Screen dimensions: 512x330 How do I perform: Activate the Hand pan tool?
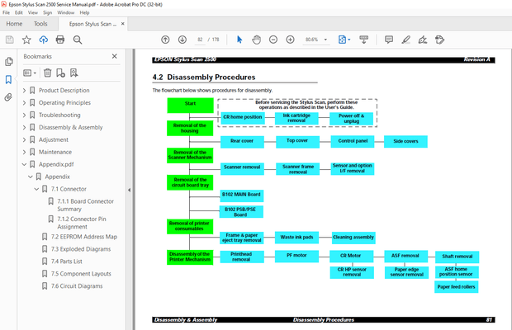(256, 40)
